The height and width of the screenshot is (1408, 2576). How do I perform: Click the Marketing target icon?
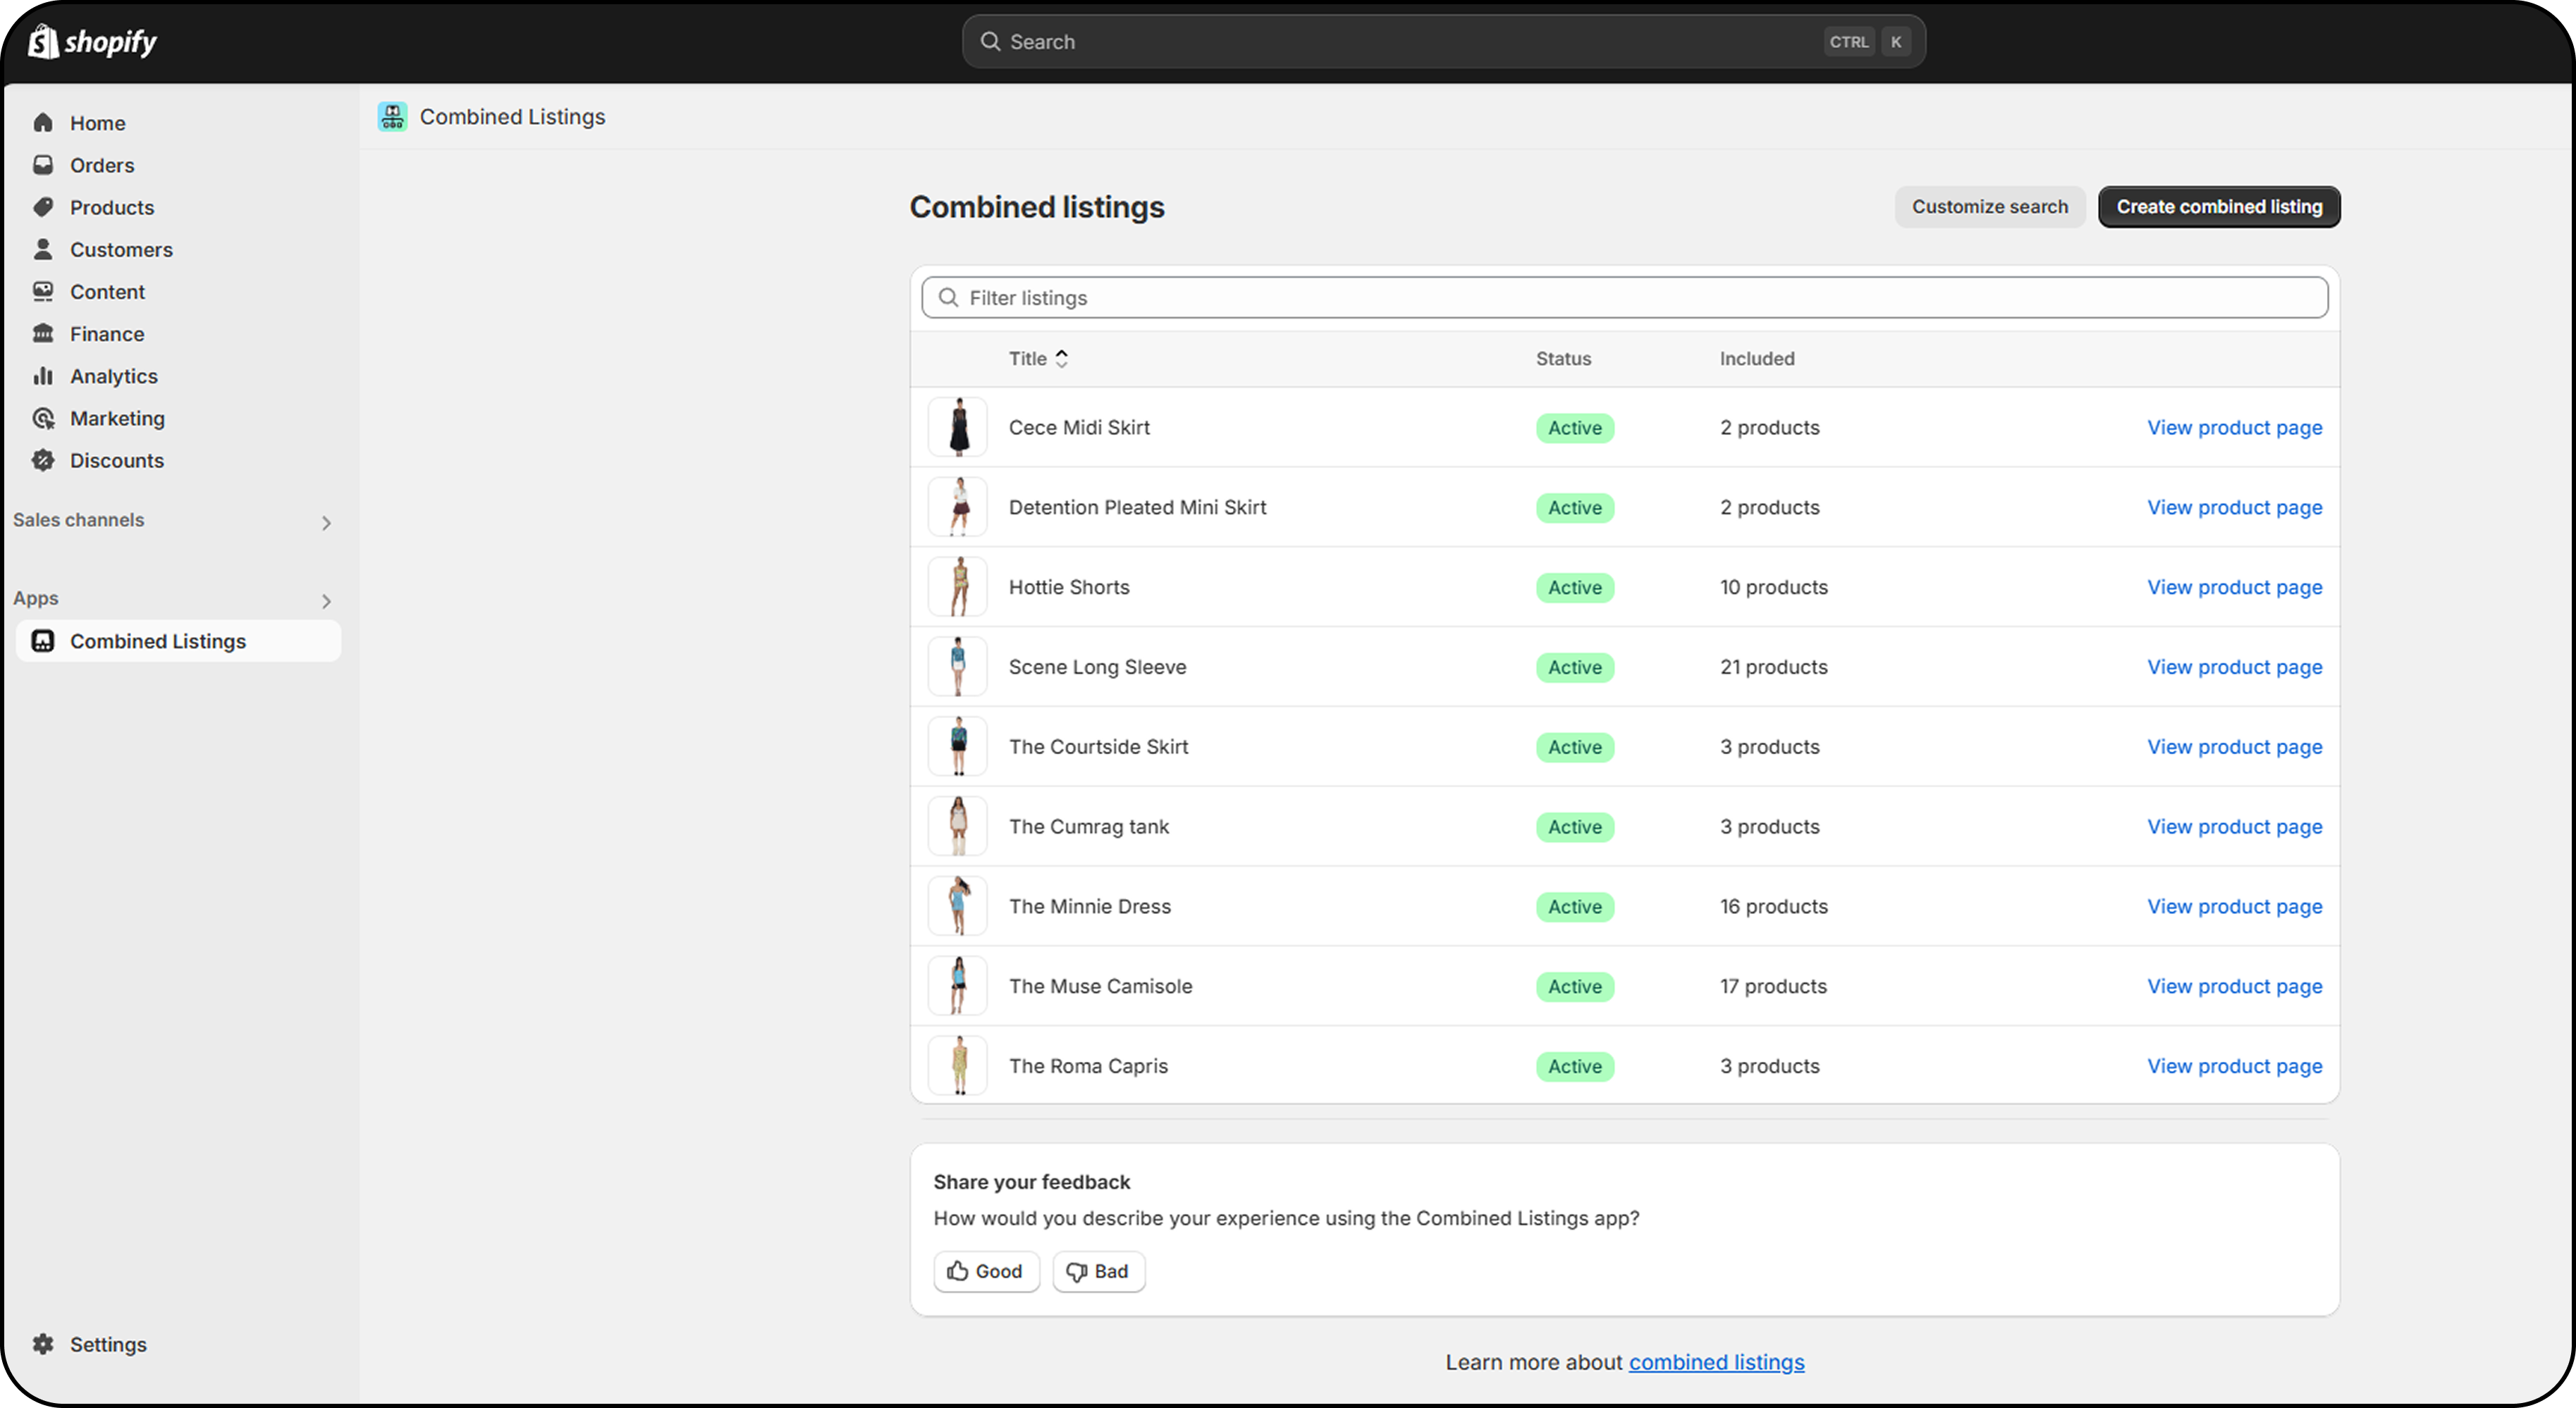click(43, 418)
